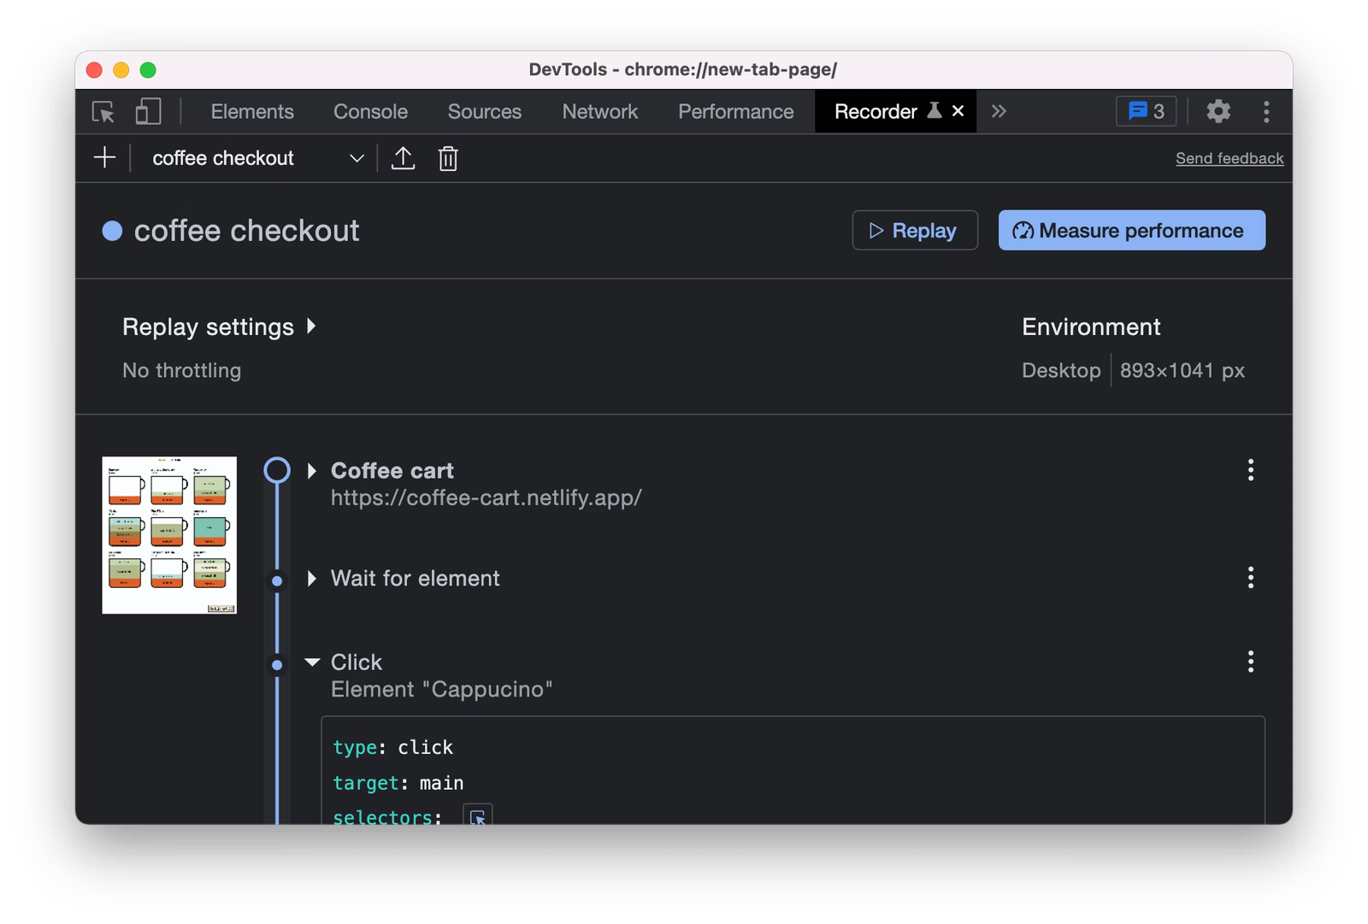Viewport: 1368px width, 924px height.
Task: Click the Wait for element timeline dot
Action: pyautogui.click(x=277, y=581)
